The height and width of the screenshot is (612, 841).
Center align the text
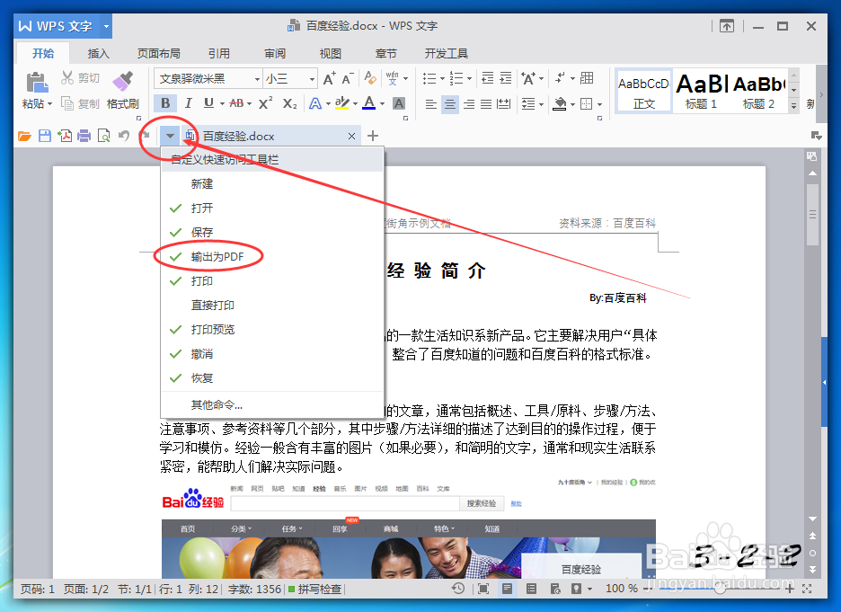click(450, 103)
